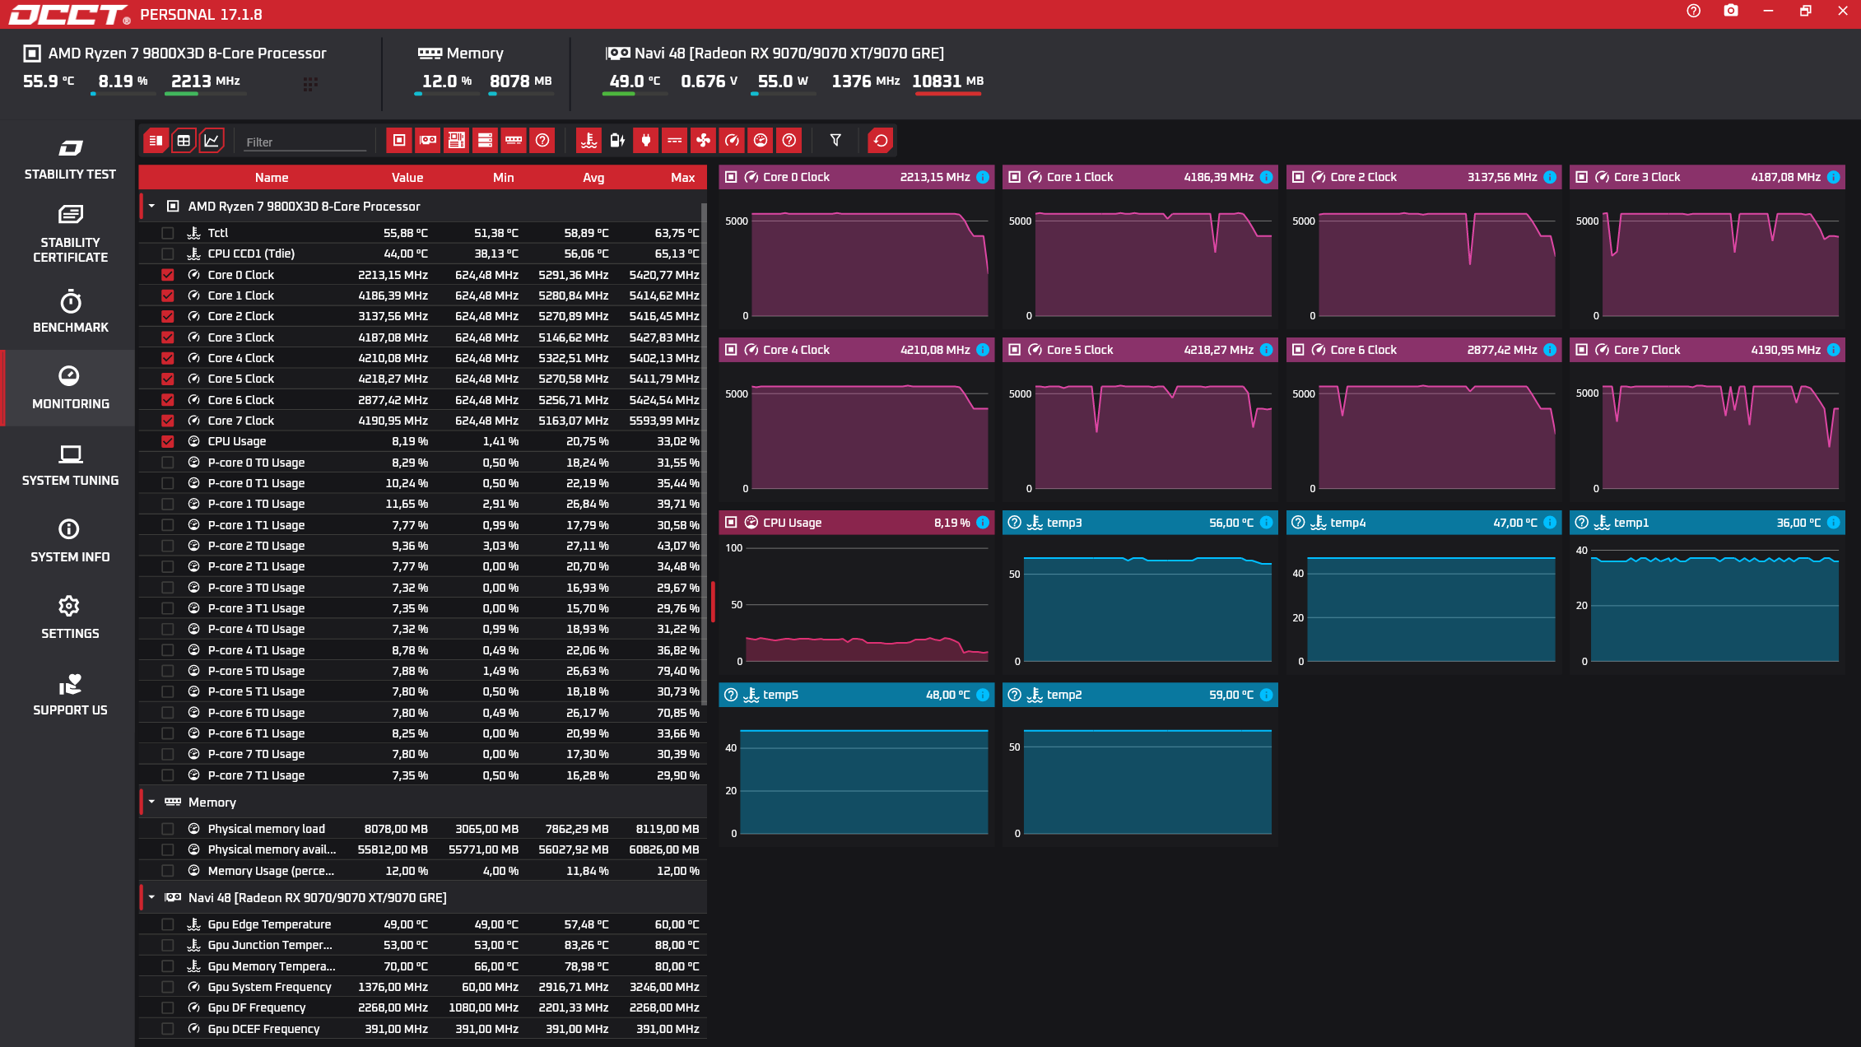Toggle the battery voltage sensor filter
1861x1047 pixels.
click(617, 141)
